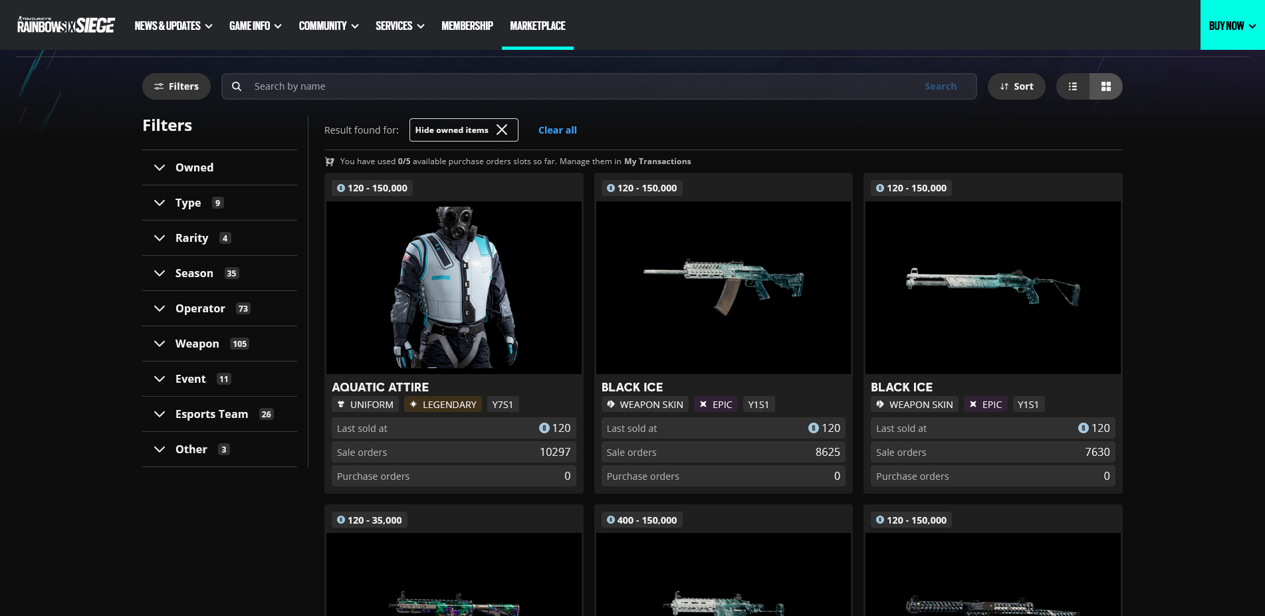Click the Search button in search bar
This screenshot has width=1265, height=616.
point(940,86)
